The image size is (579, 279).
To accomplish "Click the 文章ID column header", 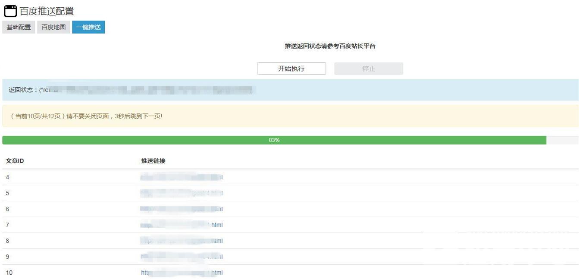I will point(14,161).
